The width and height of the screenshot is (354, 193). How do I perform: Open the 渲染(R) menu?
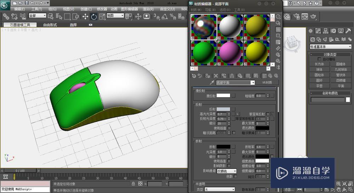click(148, 9)
